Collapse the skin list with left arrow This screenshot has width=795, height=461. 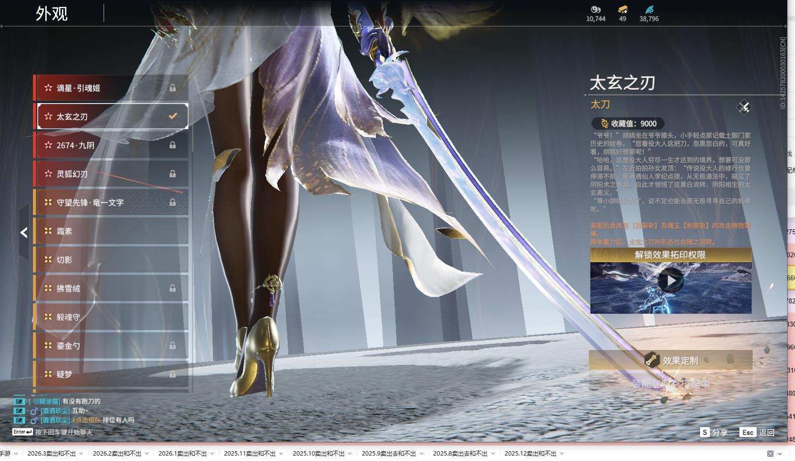click(24, 232)
